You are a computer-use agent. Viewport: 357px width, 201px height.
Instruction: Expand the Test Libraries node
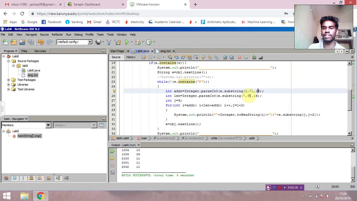tap(8, 89)
